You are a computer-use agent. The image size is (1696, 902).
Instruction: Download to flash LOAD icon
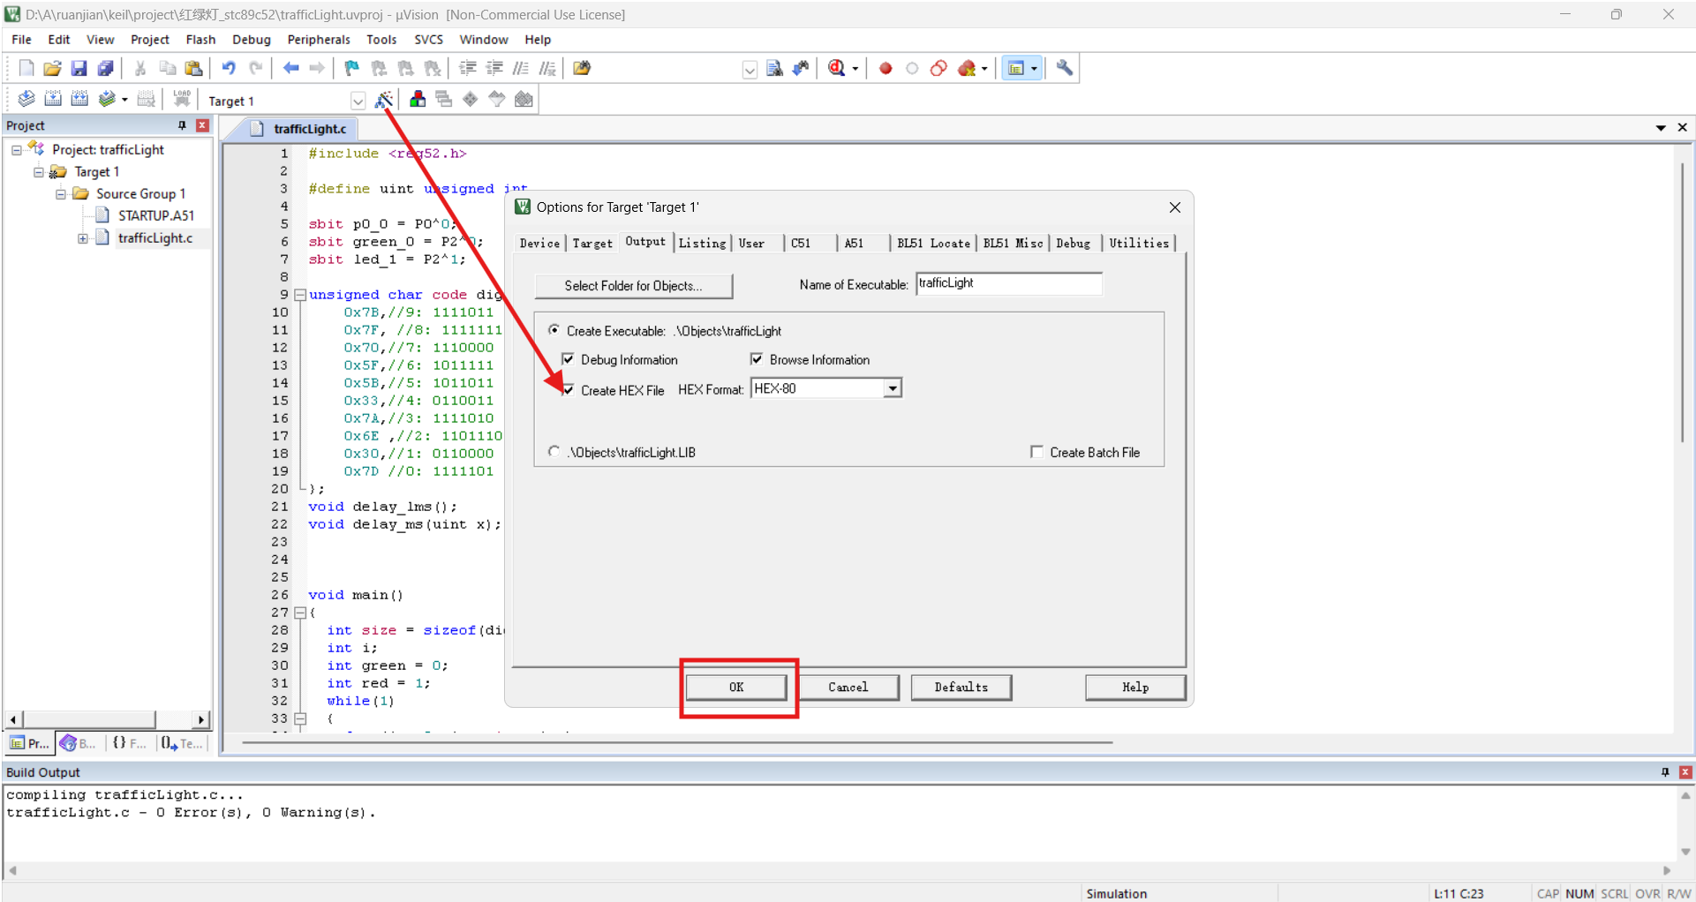tap(182, 99)
